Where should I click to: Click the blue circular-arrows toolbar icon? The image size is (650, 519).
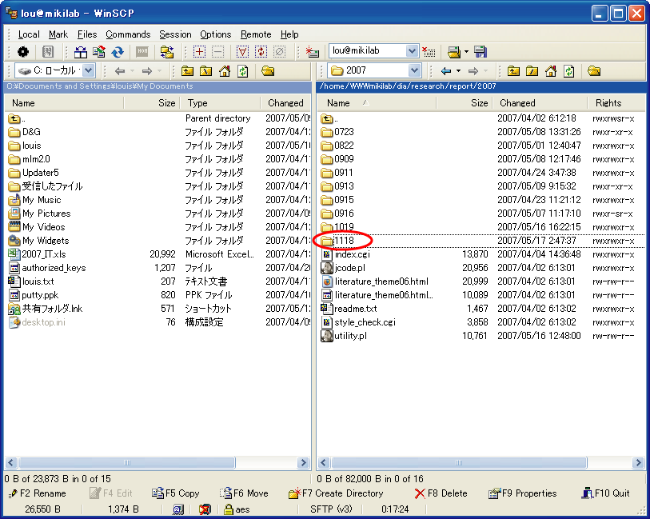tap(118, 52)
